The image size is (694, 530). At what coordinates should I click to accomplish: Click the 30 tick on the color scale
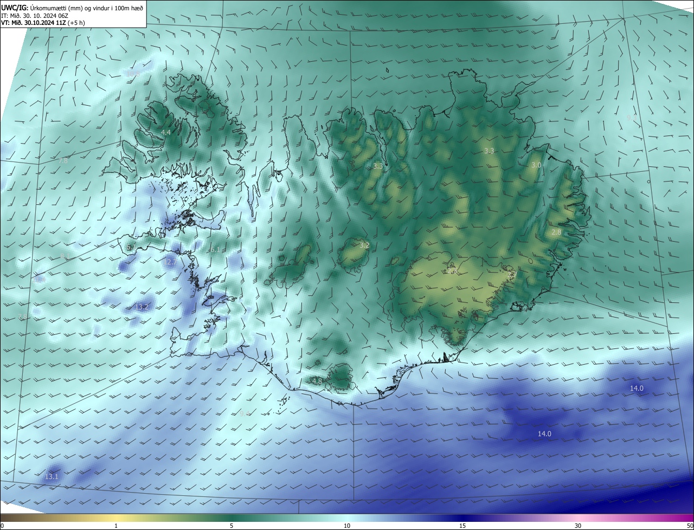[578, 526]
